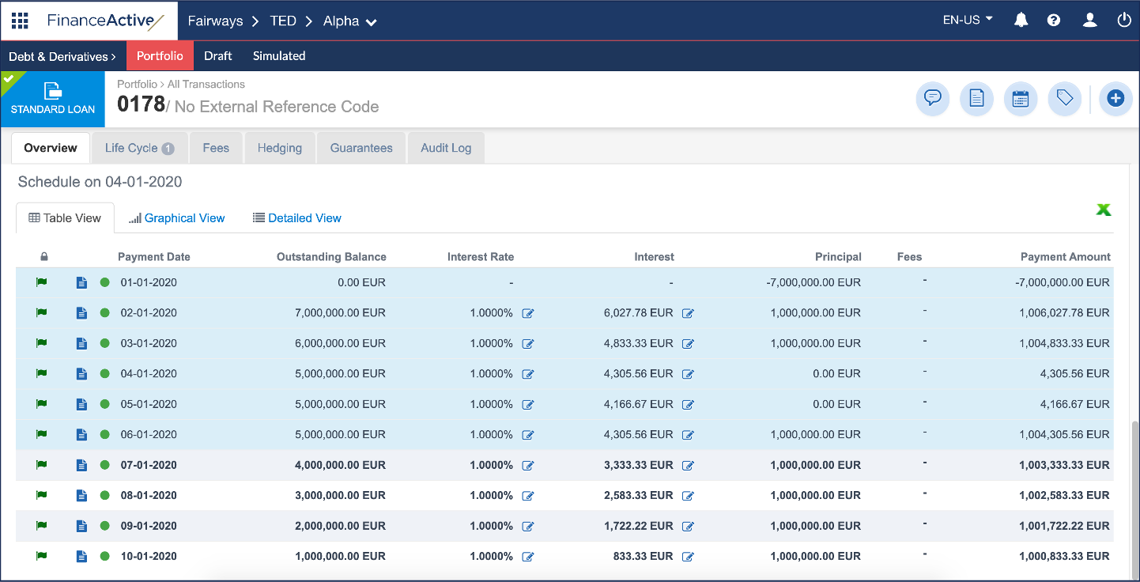Screen dimensions: 1140x582
Task: Expand the EN-US language dropdown
Action: point(968,21)
